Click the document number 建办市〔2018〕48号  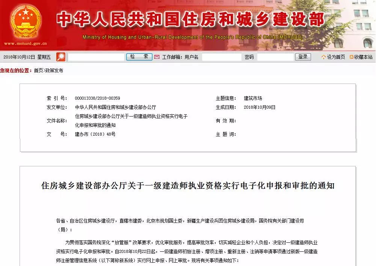point(95,134)
